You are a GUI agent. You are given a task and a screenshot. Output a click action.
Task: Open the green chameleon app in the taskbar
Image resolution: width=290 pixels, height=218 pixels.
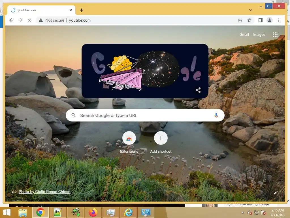coord(75,212)
